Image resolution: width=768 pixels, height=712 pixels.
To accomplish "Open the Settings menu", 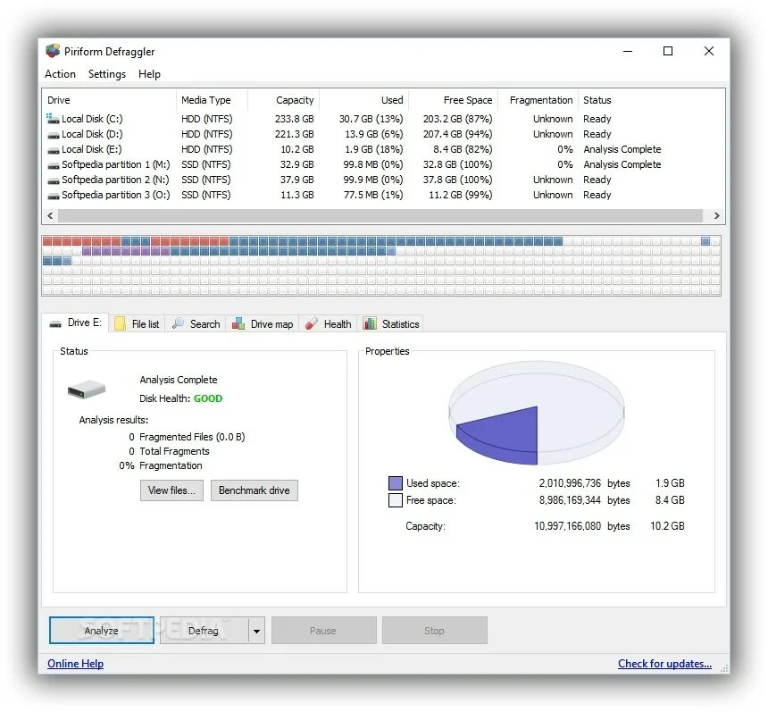I will (107, 74).
